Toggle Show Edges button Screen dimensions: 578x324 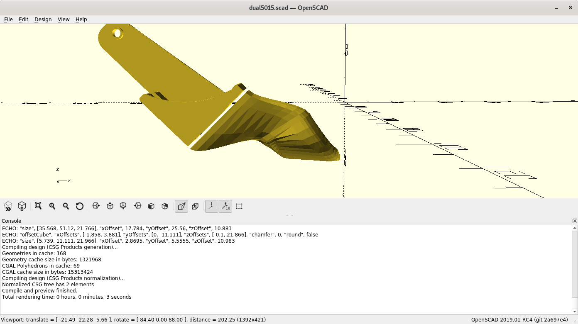coord(239,206)
